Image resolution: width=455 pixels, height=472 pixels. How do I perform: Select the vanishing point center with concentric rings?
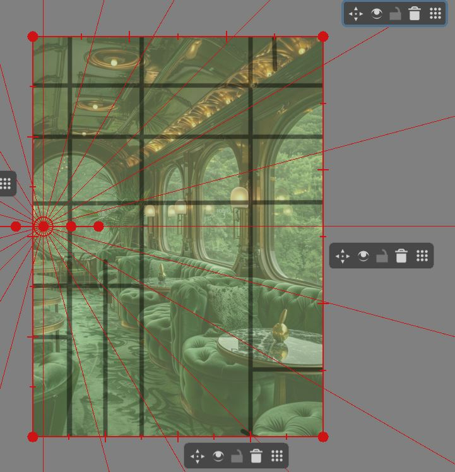44,226
